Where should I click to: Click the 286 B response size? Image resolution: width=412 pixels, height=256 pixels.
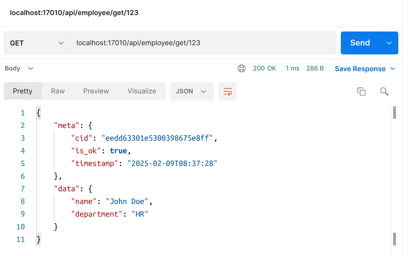pyautogui.click(x=315, y=68)
